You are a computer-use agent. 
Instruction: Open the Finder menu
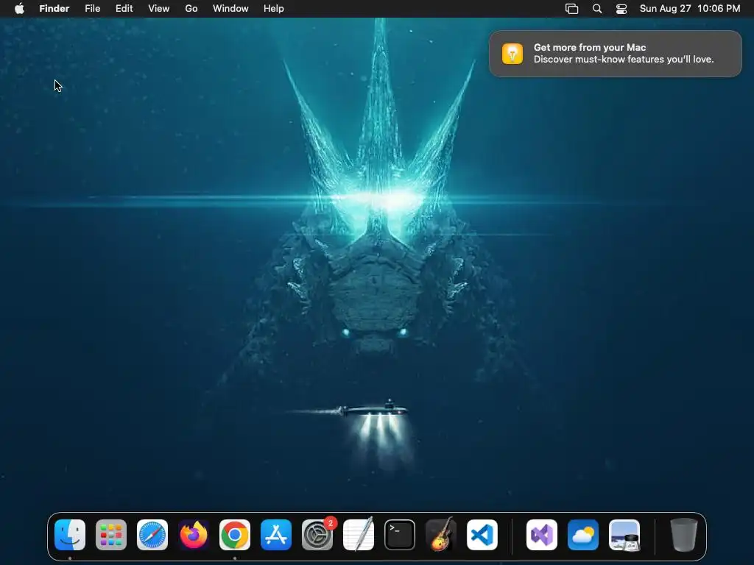pyautogui.click(x=54, y=9)
